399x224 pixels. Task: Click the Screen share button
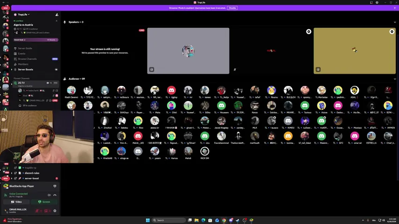coord(44,202)
